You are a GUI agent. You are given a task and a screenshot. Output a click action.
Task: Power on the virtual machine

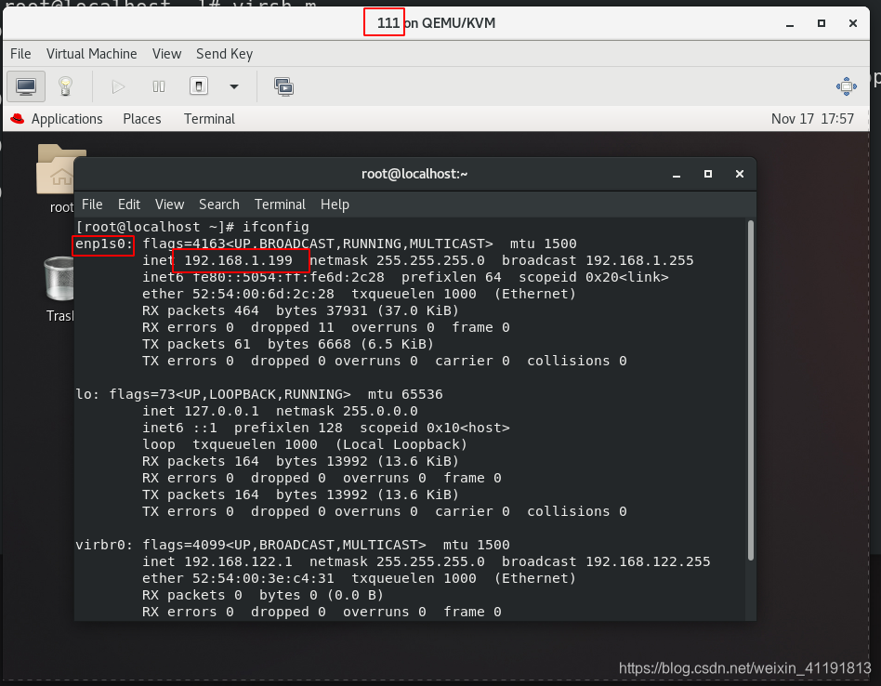pos(118,86)
